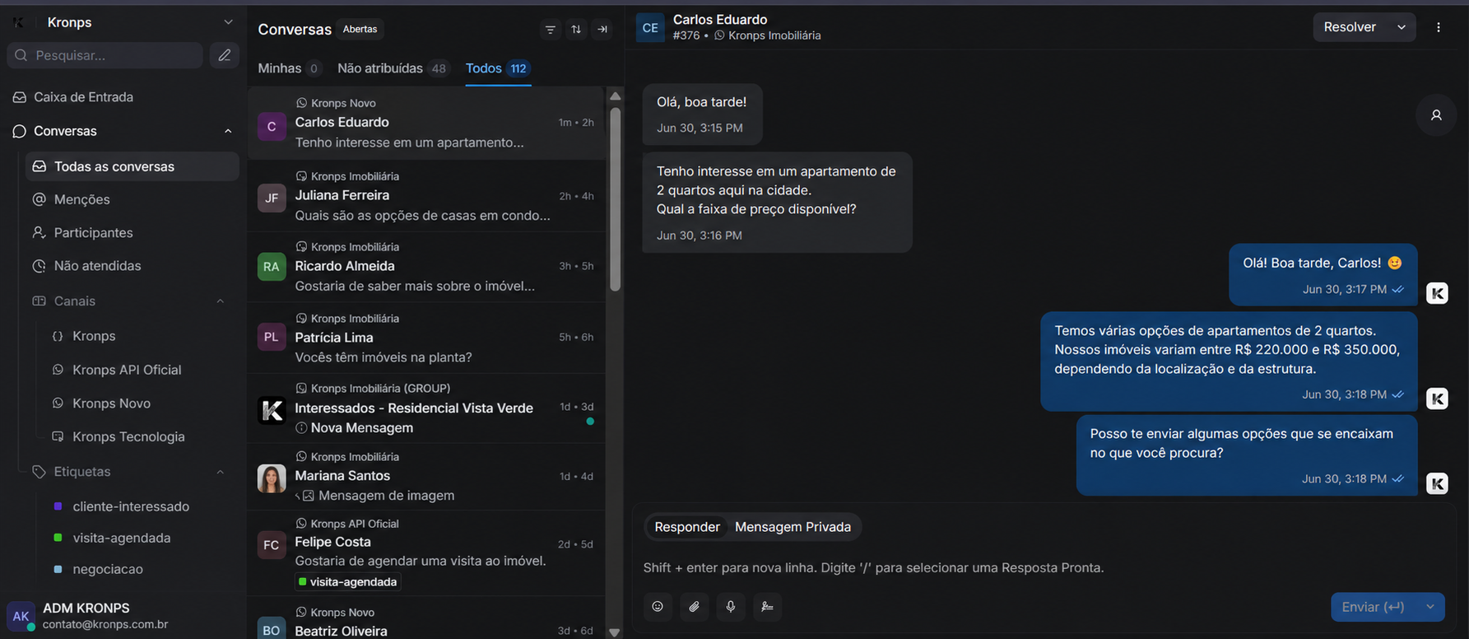Open Participantes in the sidebar

point(93,233)
